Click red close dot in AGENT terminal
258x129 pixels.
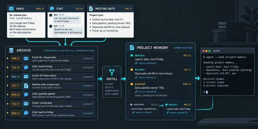click(204, 51)
